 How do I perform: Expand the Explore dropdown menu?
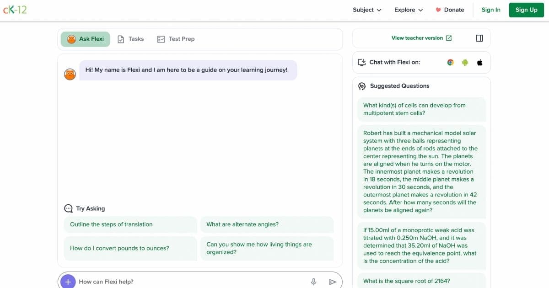408,10
